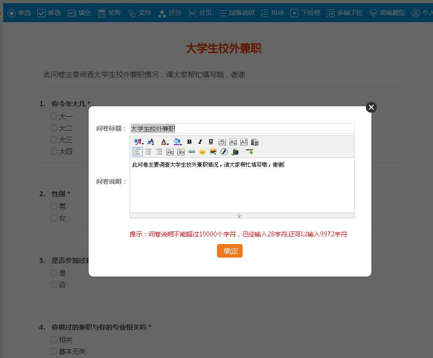Add a 填空 fill-in question

(x=79, y=13)
